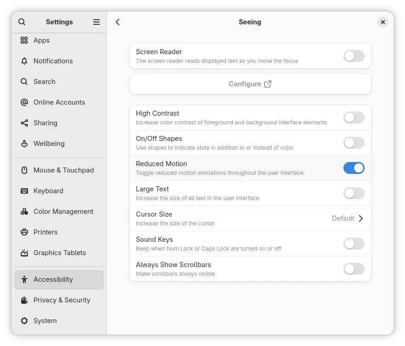Close the Settings window
This screenshot has height=346, width=405.
pos(382,22)
